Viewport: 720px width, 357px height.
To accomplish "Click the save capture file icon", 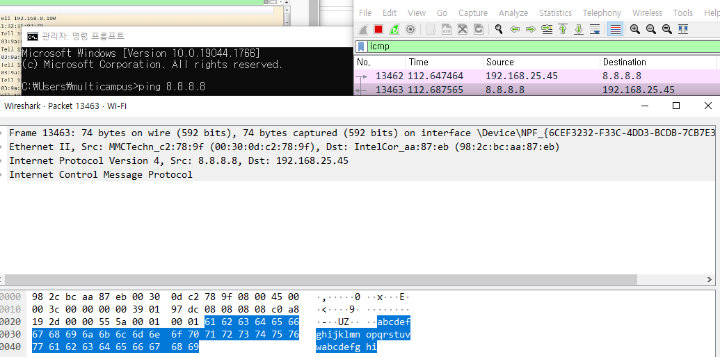I will click(447, 29).
